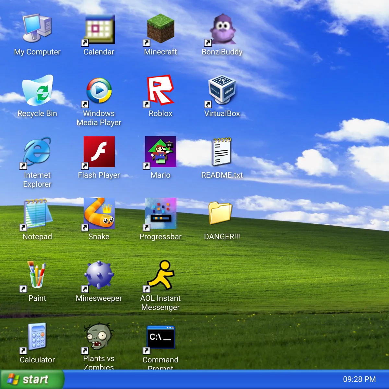Screen dimensions: 389x389
Task: Click the Progressbar game icon
Action: pyautogui.click(x=160, y=213)
